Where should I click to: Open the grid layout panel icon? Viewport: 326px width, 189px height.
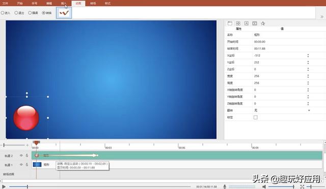(238, 23)
